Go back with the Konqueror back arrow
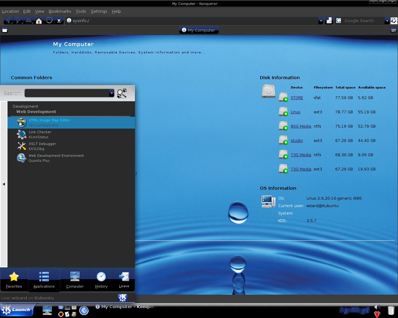This screenshot has width=398, height=318. click(7, 20)
